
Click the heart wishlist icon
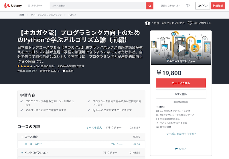tap(190, 23)
